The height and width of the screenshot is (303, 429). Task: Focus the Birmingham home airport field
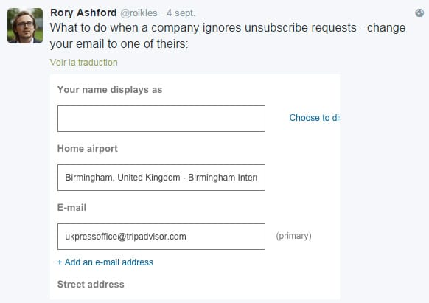(x=161, y=178)
